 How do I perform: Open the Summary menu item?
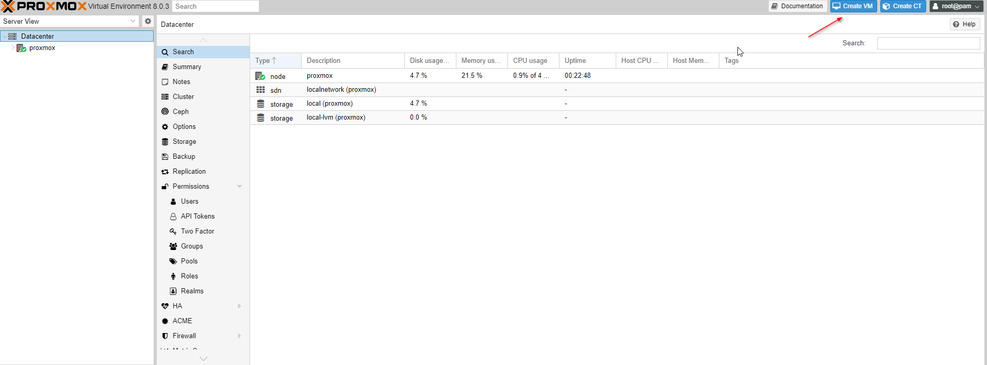point(187,67)
